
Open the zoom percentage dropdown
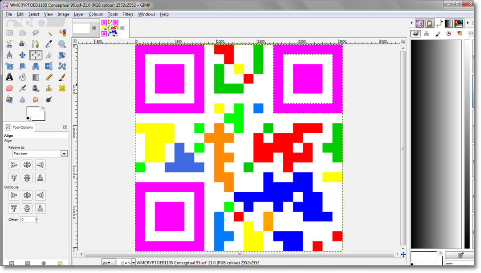[x=133, y=263]
